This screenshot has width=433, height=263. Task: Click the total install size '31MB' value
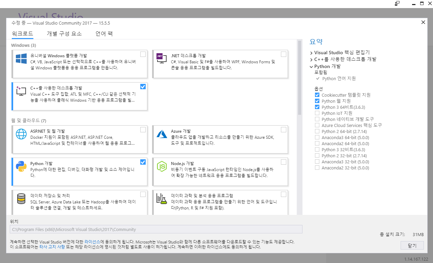click(418, 234)
